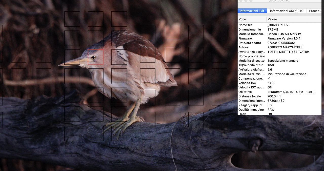Select the 37.6MB file size value

coord(273,29)
